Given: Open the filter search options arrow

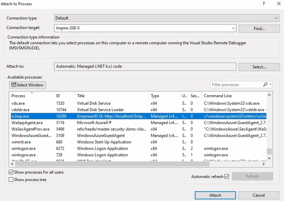Looking at the screenshot, I should point(270,84).
